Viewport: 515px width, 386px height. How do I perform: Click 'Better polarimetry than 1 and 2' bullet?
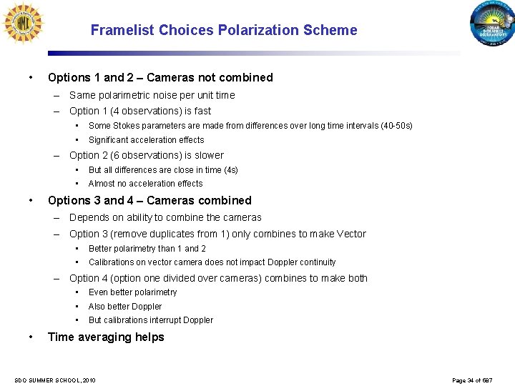click(x=147, y=249)
